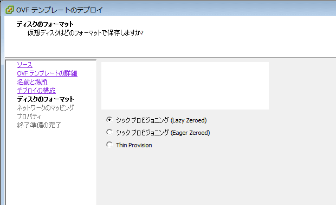
Task: Click the 仮想ディスクはどのフォーマットで保存しますか? subtitle
Action: [x=85, y=33]
